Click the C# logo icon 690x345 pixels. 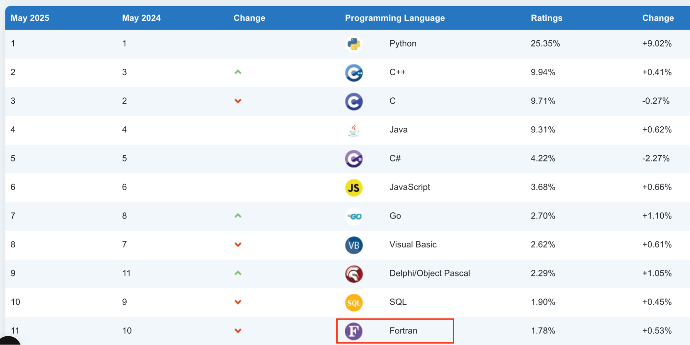[x=354, y=159]
